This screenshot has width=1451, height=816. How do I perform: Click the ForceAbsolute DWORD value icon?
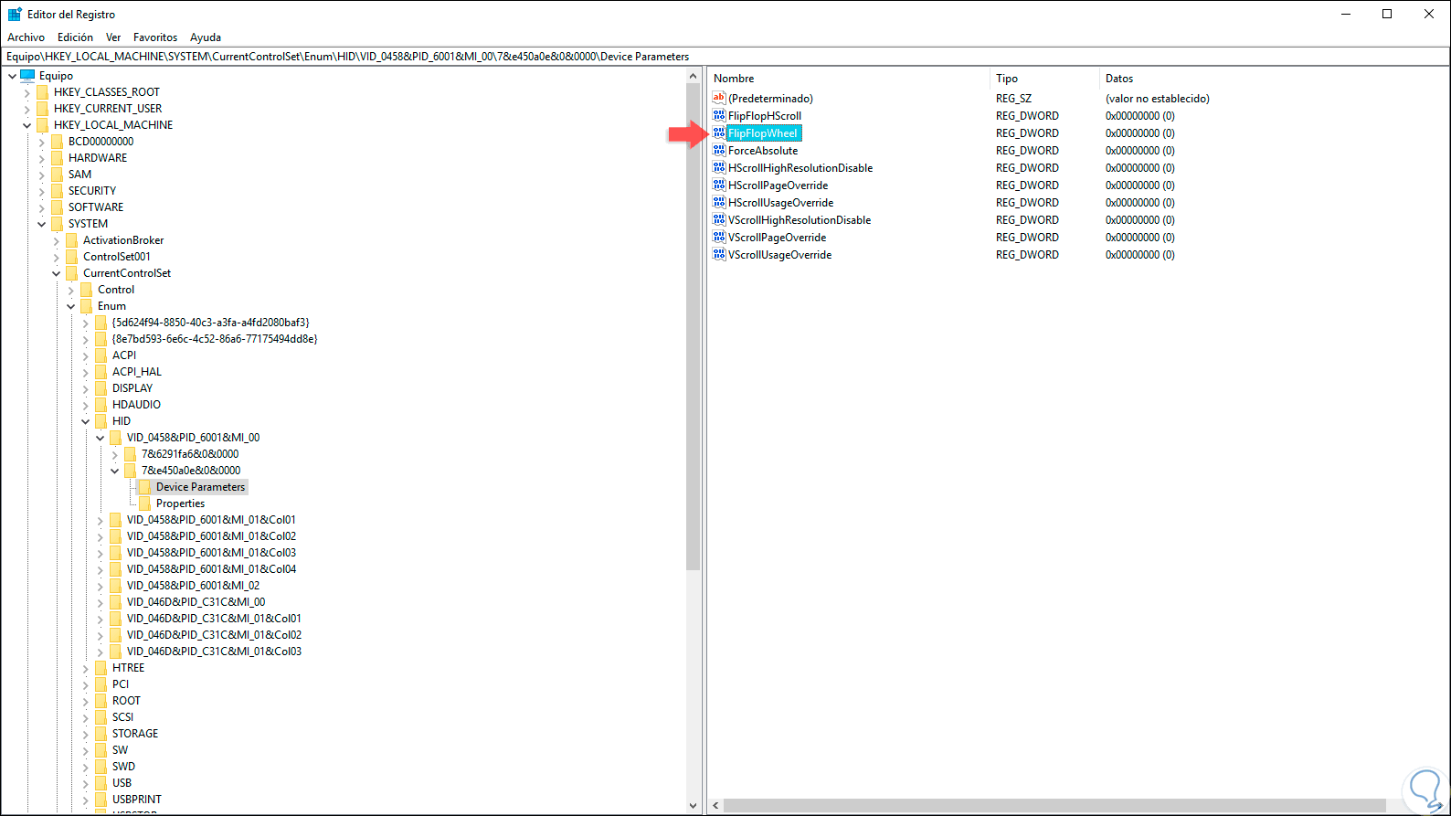719,151
